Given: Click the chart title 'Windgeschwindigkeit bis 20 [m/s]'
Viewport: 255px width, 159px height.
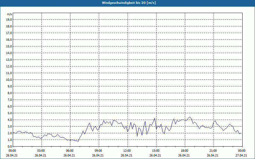Looking at the screenshot, I should (129, 3).
